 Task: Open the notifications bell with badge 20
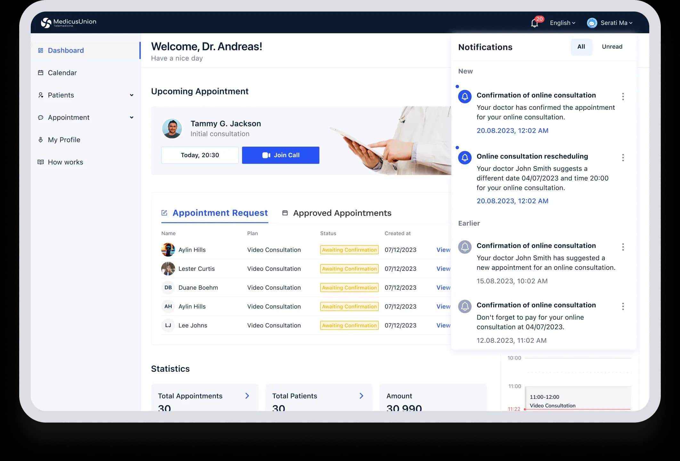(x=534, y=23)
